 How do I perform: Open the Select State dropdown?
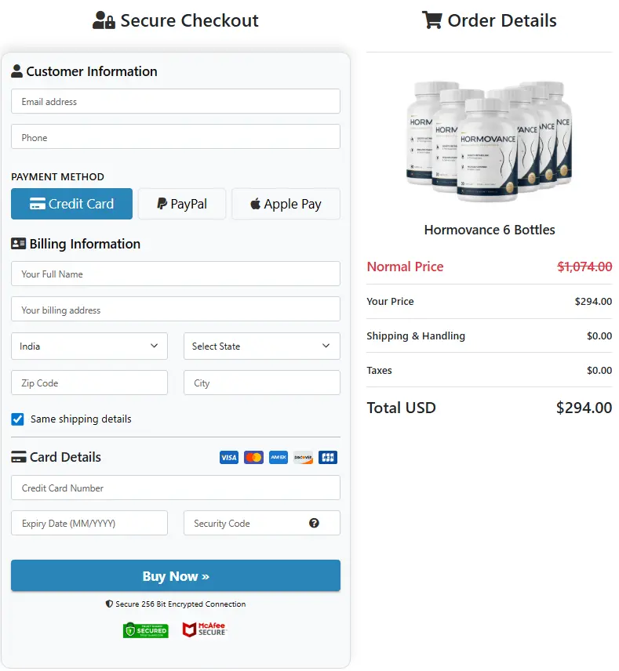pos(262,346)
